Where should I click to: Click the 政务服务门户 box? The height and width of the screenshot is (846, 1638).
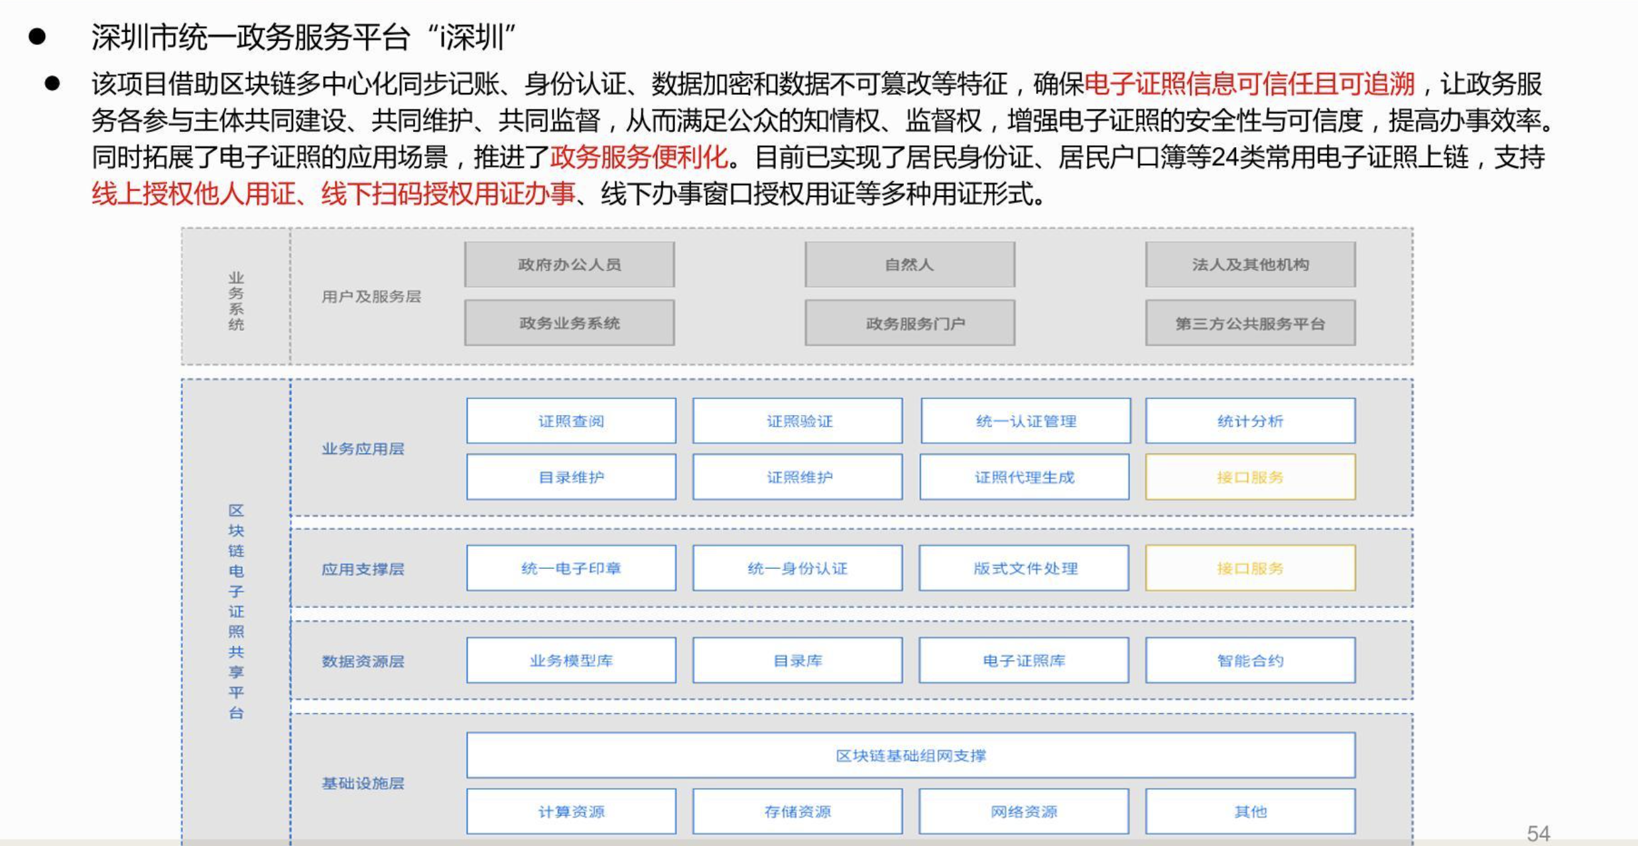[909, 323]
